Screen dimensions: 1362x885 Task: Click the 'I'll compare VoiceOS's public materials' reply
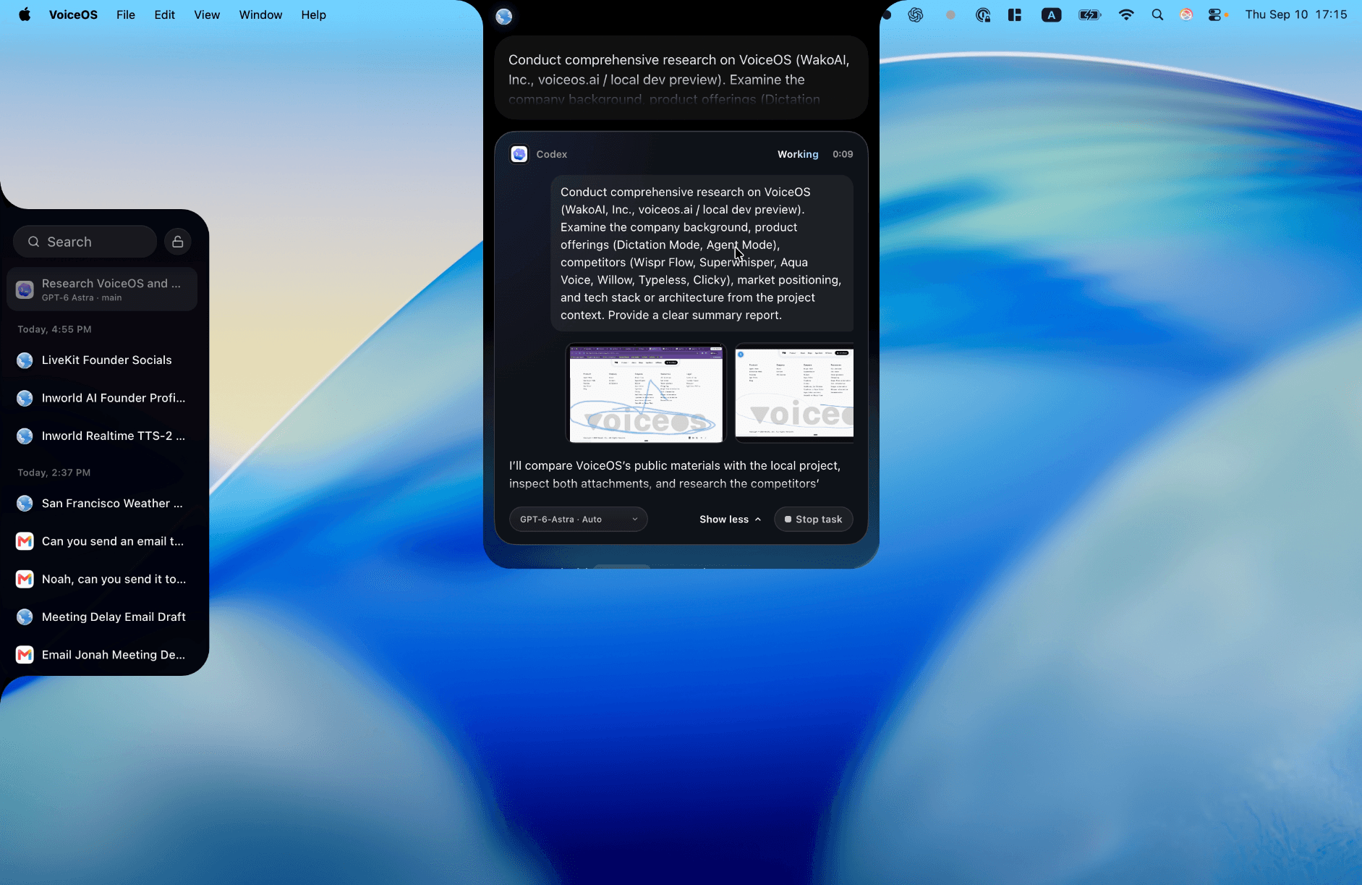675,475
